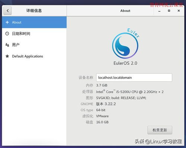Click the plus icon beside About
Viewport: 186px width, 148px height.
(7, 22)
